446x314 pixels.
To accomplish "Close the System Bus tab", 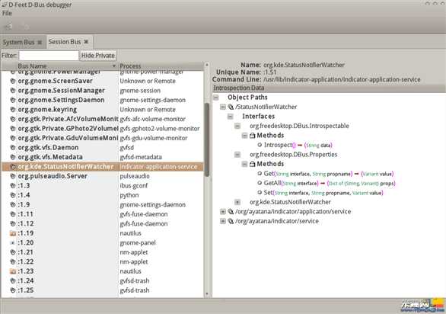I will coord(40,43).
